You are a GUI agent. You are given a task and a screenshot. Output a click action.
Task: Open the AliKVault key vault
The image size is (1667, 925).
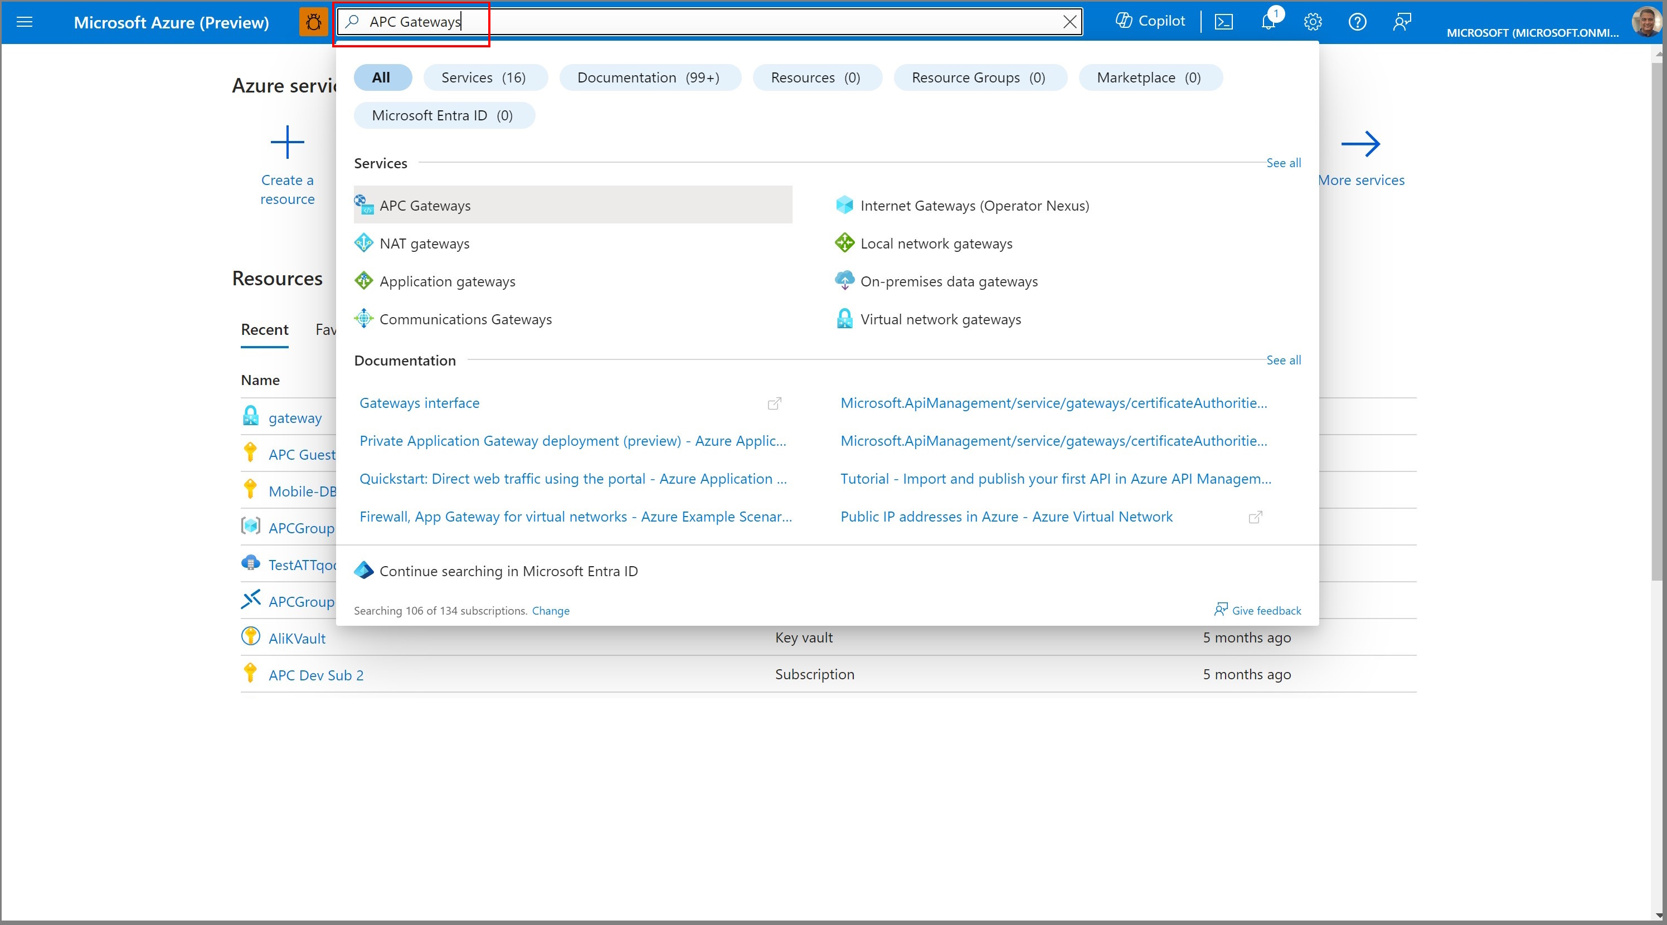click(x=297, y=639)
